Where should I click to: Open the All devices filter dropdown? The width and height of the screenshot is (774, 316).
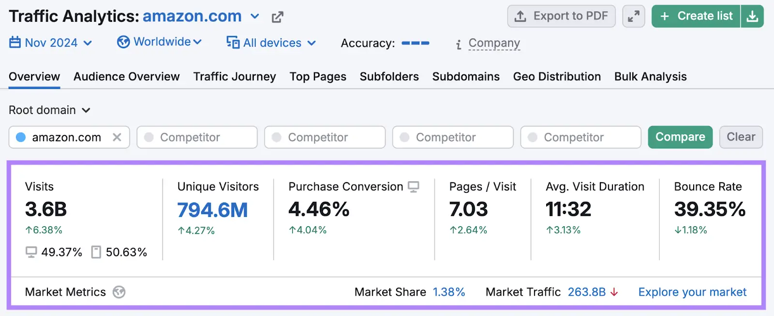(x=271, y=43)
